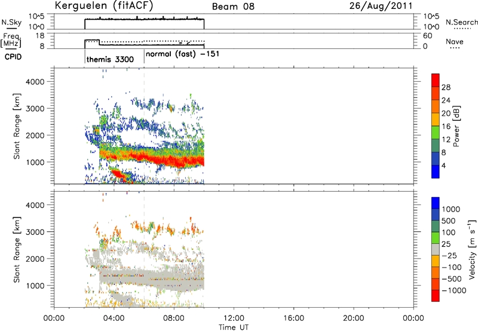Click the "-25" label on Velocity colorbar
Image resolution: width=478 pixels, height=331 pixels.
click(x=450, y=256)
